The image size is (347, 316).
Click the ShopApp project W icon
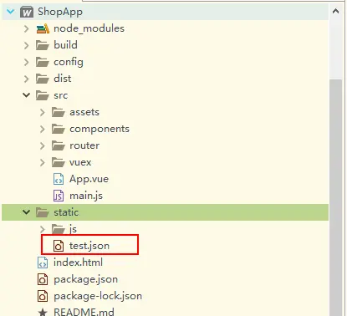click(27, 12)
